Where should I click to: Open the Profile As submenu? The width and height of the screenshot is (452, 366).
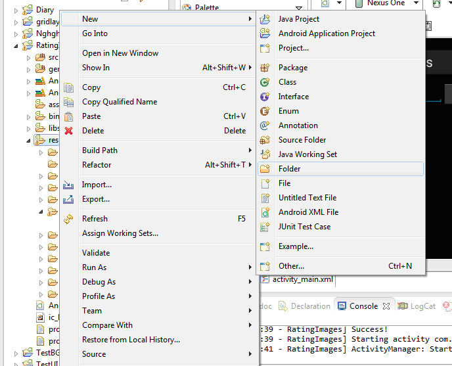tap(158, 296)
